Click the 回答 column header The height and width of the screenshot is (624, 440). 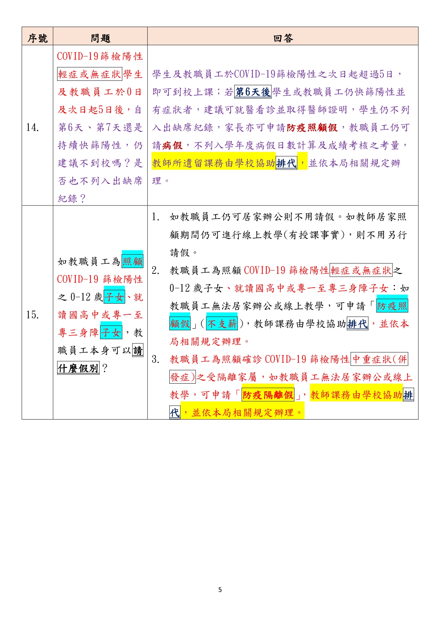pos(283,38)
